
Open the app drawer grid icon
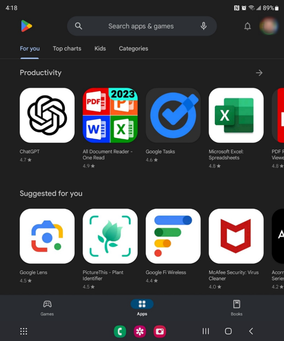24,331
